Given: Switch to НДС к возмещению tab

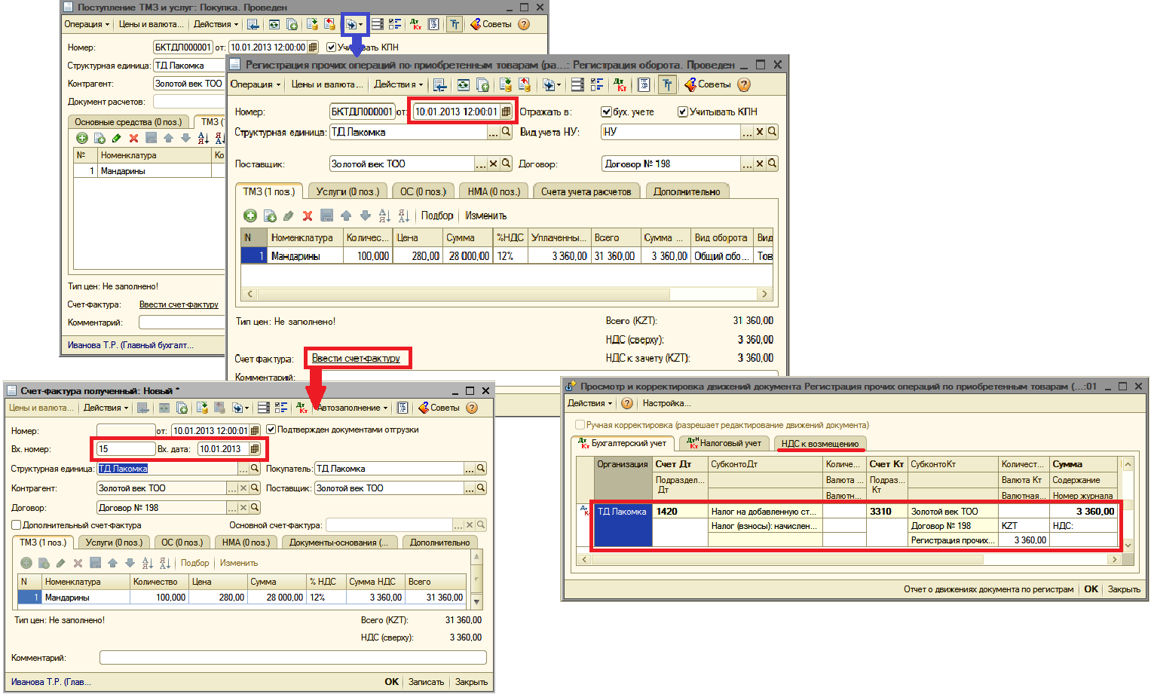Looking at the screenshot, I should (x=819, y=444).
